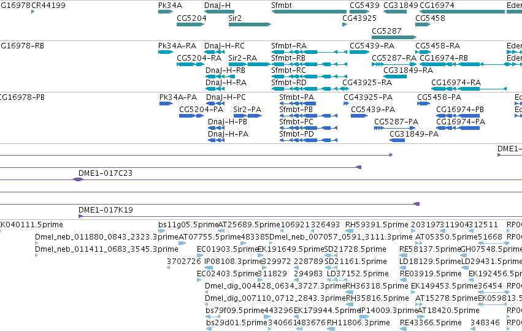Select the DnaJ-H-PC protein label
The height and width of the screenshot is (332, 522).
coord(226,97)
